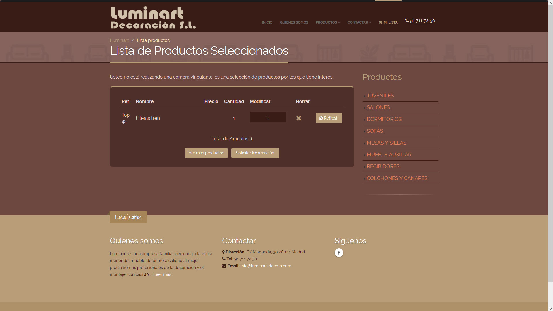This screenshot has width=553, height=311.
Task: Select COLCHONES Y CANAPÉS category
Action: pyautogui.click(x=397, y=178)
